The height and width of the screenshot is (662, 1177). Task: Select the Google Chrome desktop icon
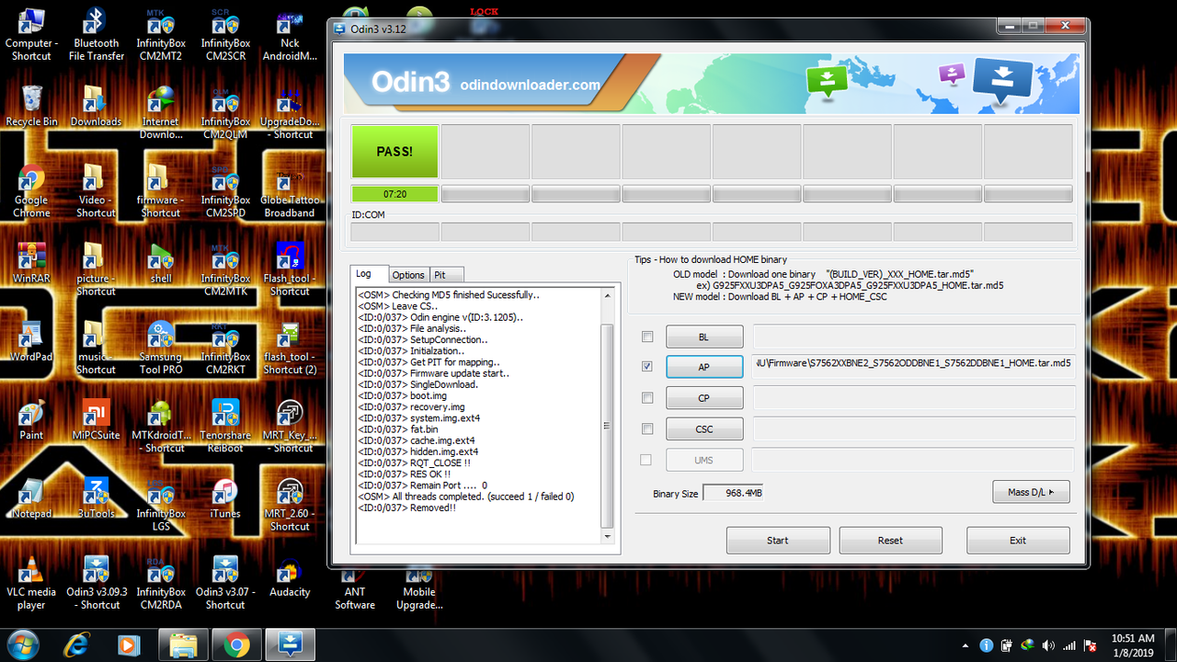31,191
